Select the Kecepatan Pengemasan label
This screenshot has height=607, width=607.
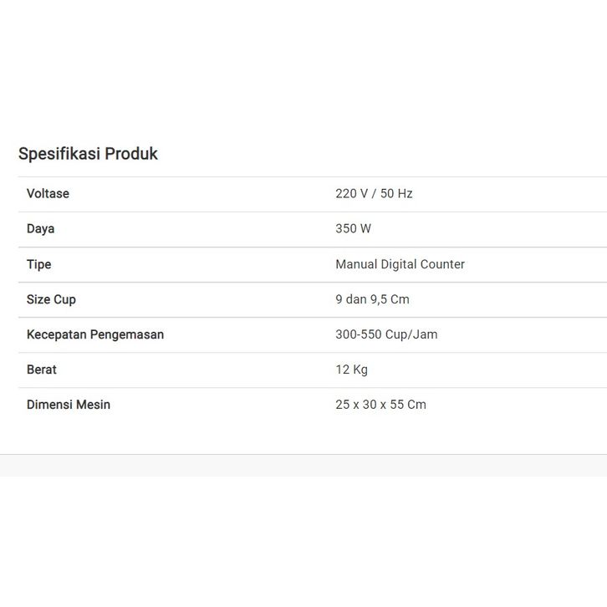[x=95, y=334]
